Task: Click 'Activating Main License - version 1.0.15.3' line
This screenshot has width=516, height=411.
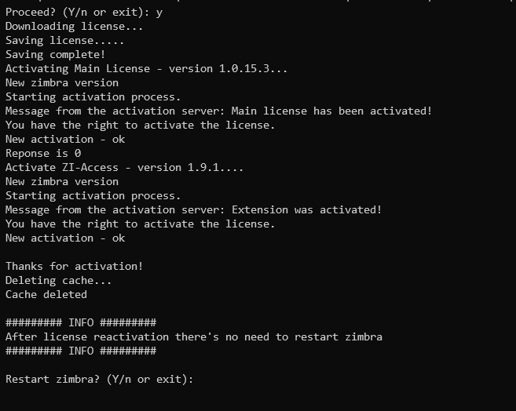Action: 146,69
